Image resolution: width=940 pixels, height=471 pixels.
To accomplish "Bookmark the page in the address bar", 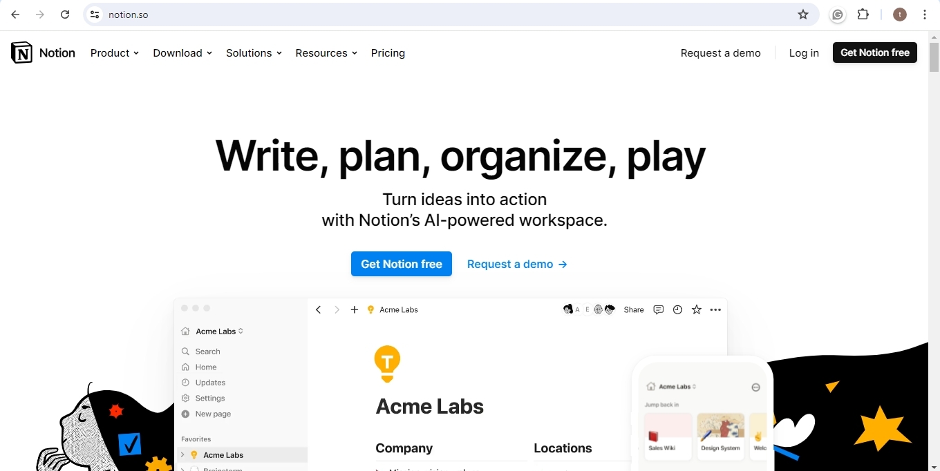I will (804, 14).
